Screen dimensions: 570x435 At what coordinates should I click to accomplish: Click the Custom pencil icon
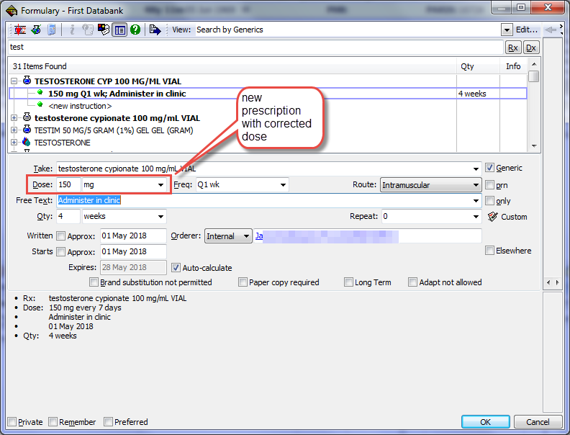click(x=493, y=216)
